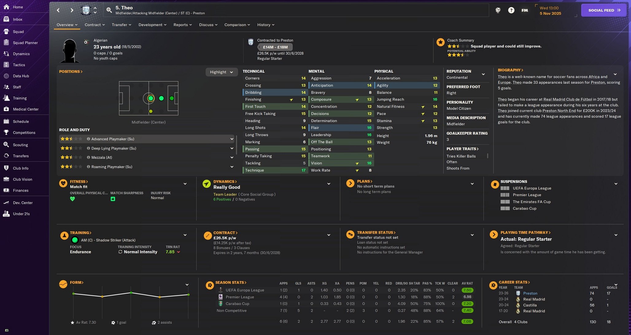Open Scouting magnifier icon
Screen dimensions: 631x335
coord(6,145)
